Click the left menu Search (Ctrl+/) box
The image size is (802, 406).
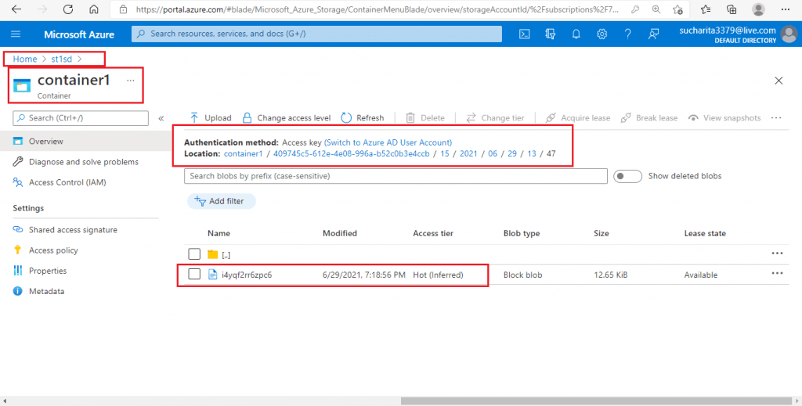pyautogui.click(x=81, y=118)
